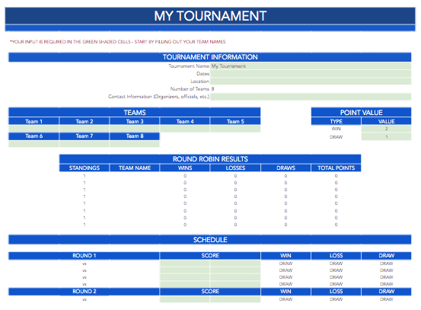Click the TOURNAMENT INFORMATION header

click(x=209, y=57)
